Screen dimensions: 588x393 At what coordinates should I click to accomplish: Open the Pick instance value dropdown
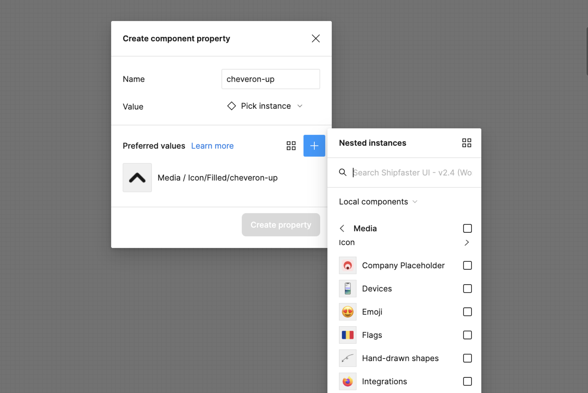tap(265, 106)
